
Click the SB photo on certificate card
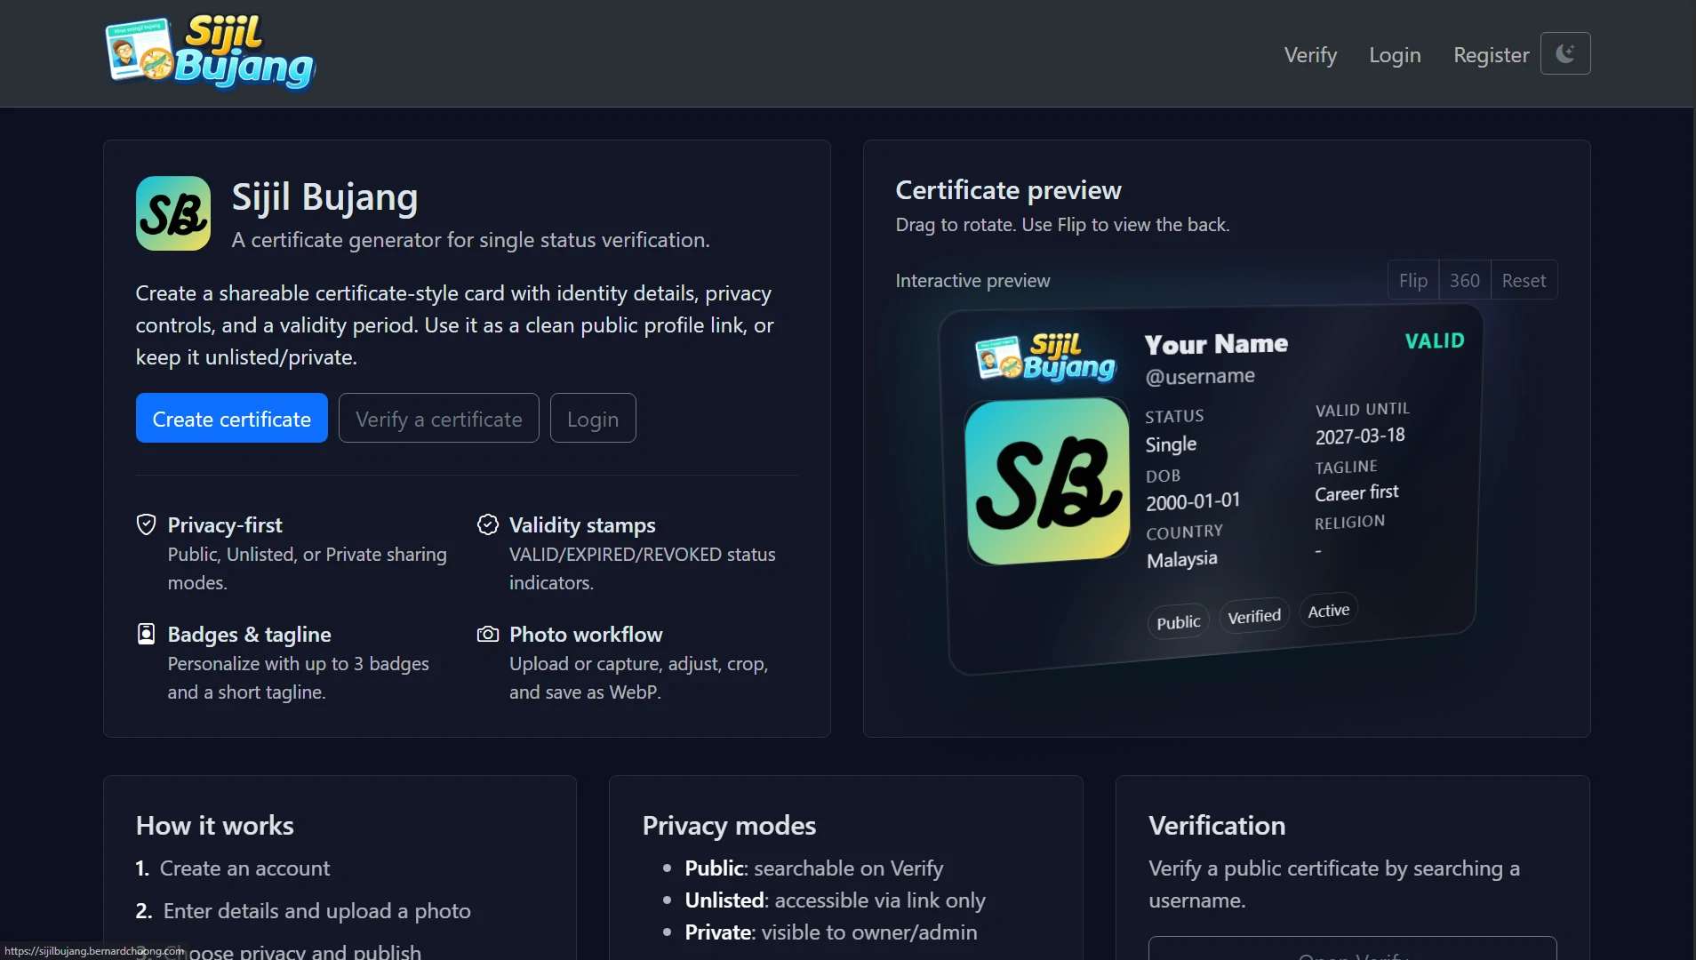1047,481
